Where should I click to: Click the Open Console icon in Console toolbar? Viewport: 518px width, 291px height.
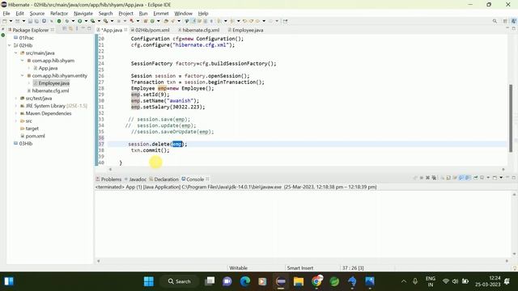[x=495, y=178]
